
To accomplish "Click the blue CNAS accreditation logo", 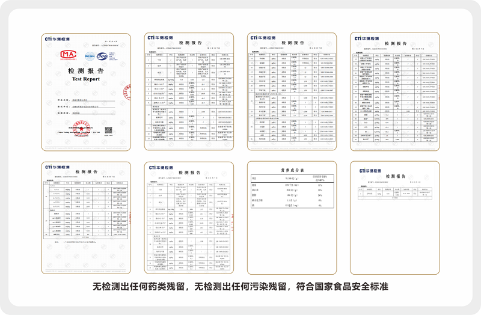I will (102, 57).
